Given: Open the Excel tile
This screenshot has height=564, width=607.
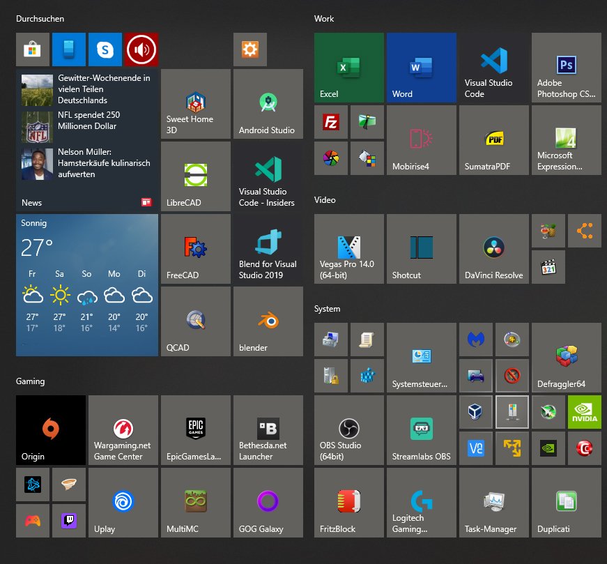Looking at the screenshot, I should point(348,68).
